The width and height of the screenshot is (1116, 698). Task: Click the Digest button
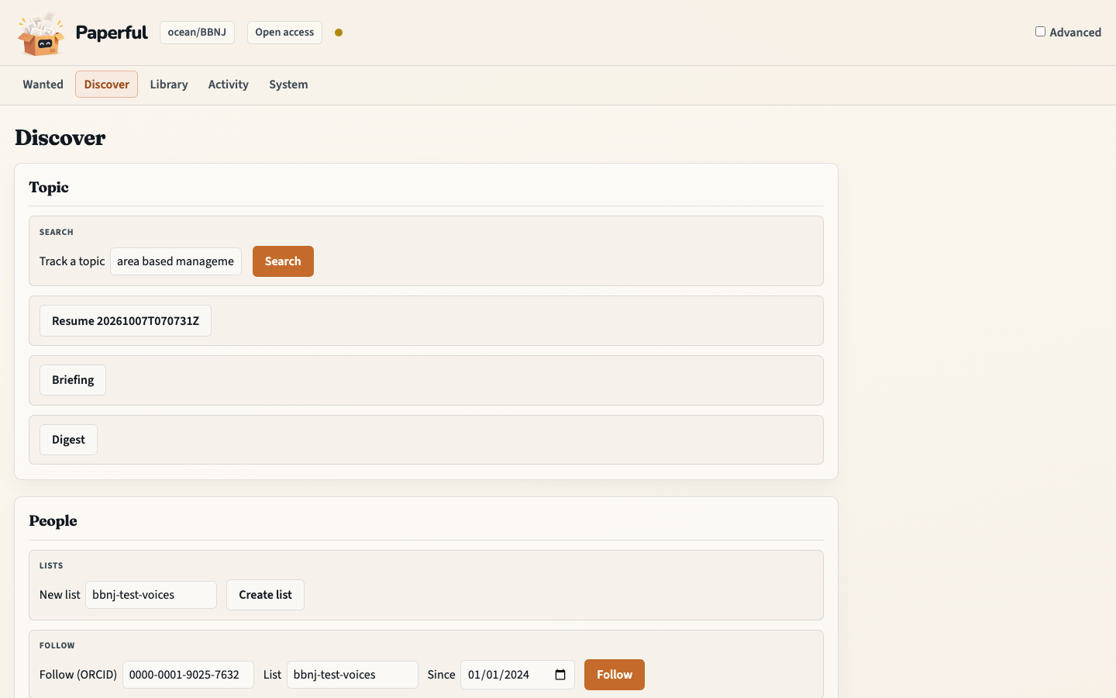68,440
